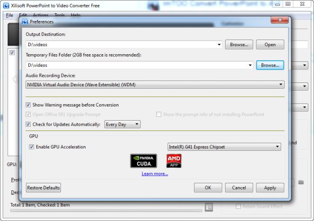Open the Every Day update frequency dropdown
The image size is (314, 221).
(122, 124)
